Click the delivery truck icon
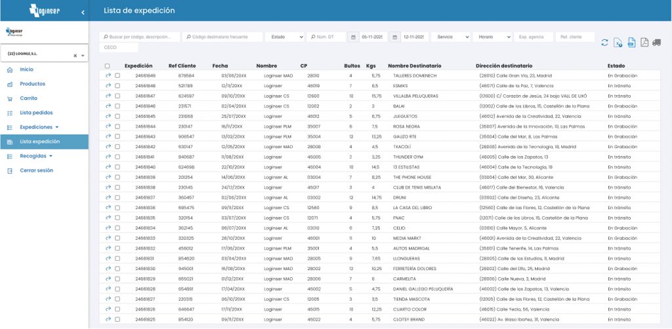The width and height of the screenshot is (672, 329). [657, 43]
